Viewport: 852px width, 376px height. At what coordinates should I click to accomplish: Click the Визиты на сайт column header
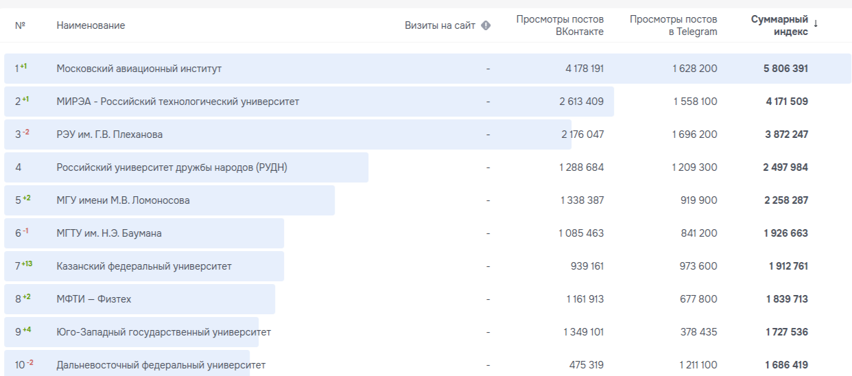(440, 25)
